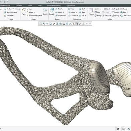
Task: Choose the Revolve tool
Action: [x=59, y=9]
